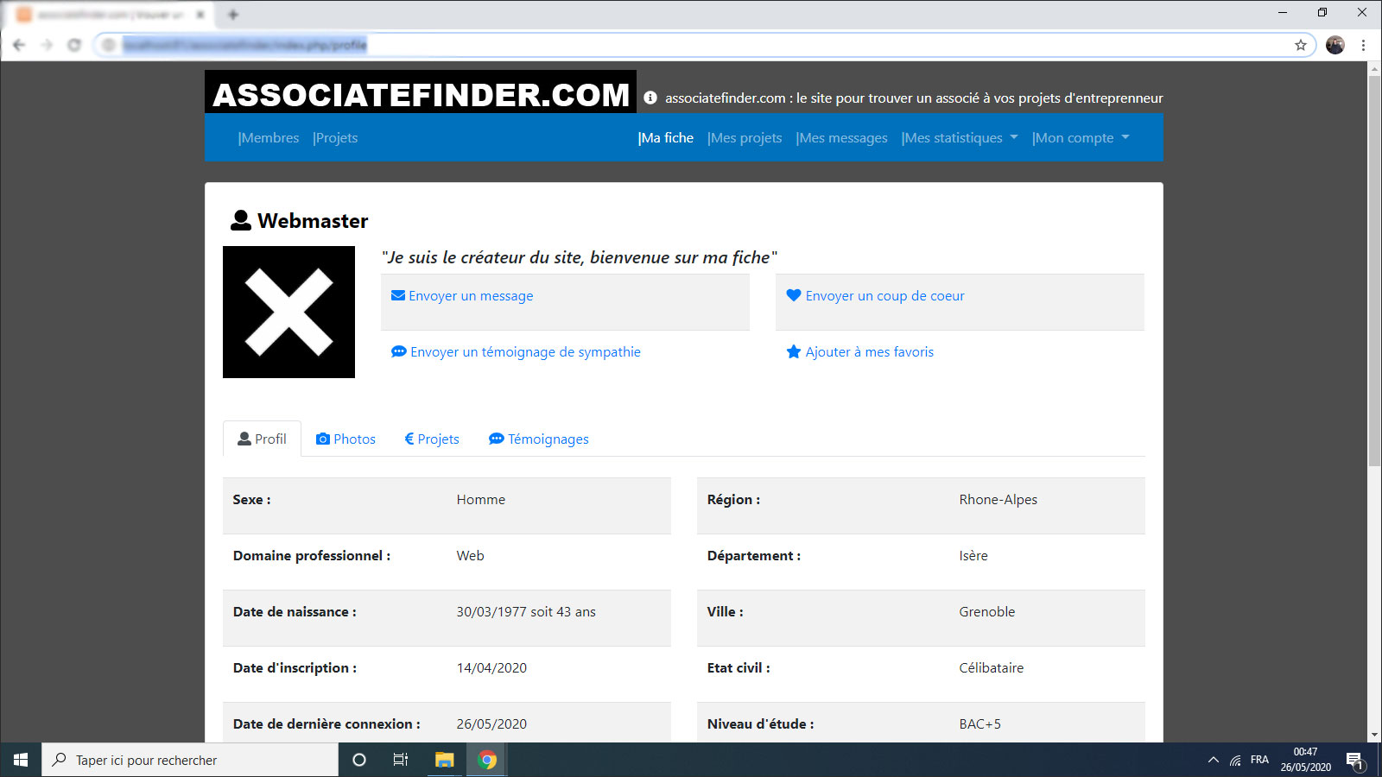Viewport: 1382px width, 777px height.
Task: Open the Témoignages tab
Action: click(539, 439)
